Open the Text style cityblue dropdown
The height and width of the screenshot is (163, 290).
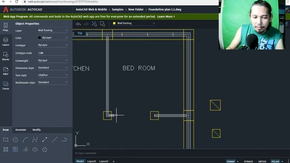pos(53,75)
